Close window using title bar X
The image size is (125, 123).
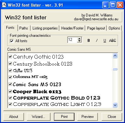[120, 5]
